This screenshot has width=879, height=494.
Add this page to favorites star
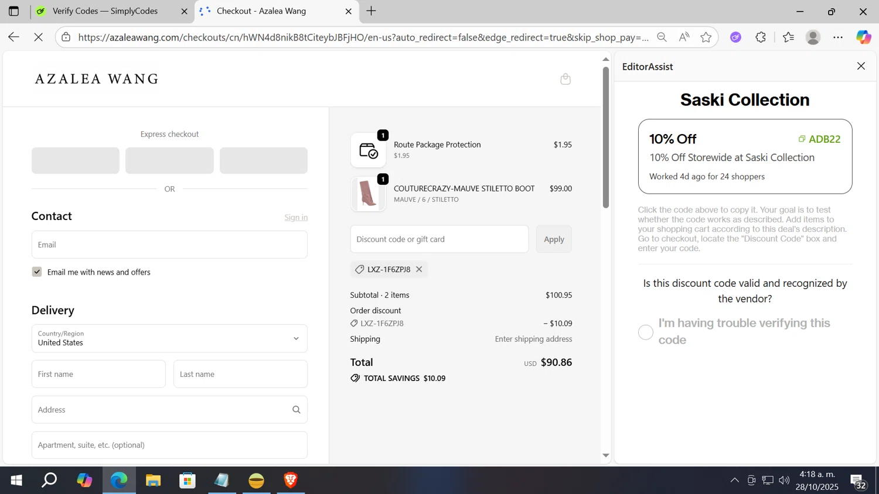point(706,37)
